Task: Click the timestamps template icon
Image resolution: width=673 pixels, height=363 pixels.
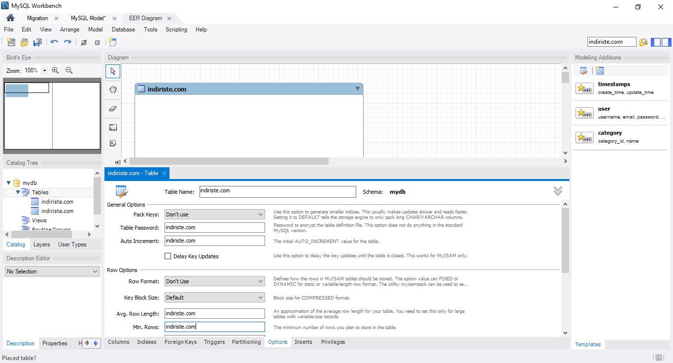Action: click(584, 89)
